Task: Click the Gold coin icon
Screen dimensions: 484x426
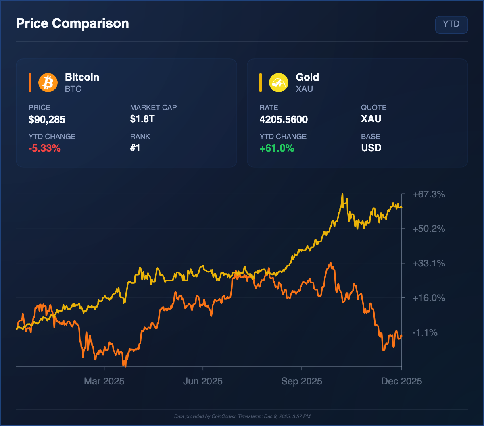Action: tap(278, 82)
